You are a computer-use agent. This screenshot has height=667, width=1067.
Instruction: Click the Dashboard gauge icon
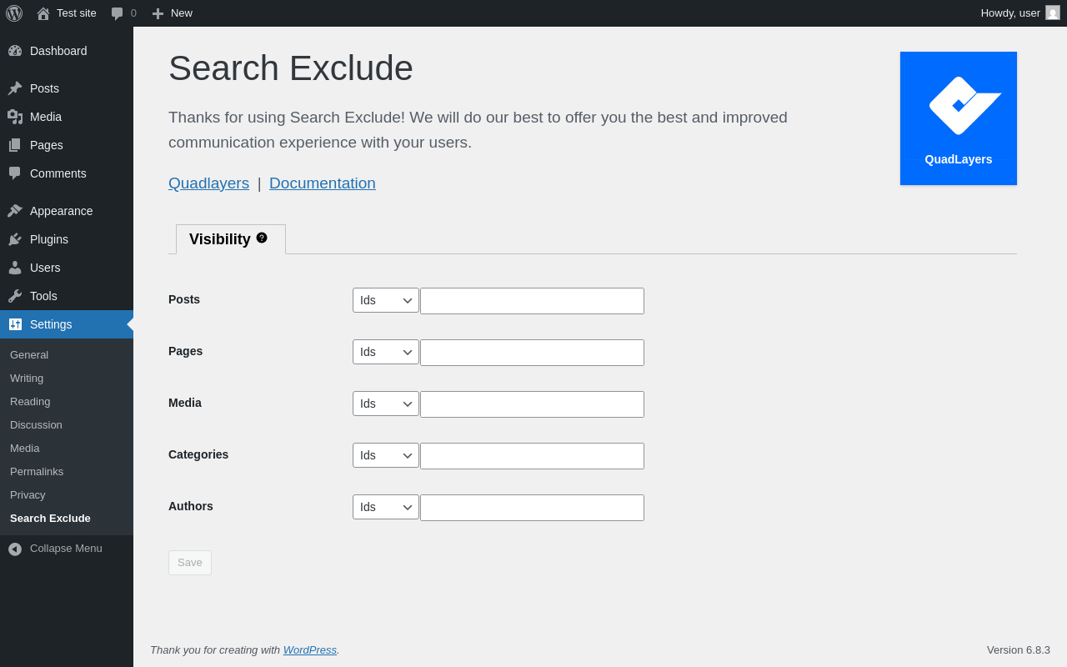(x=15, y=51)
